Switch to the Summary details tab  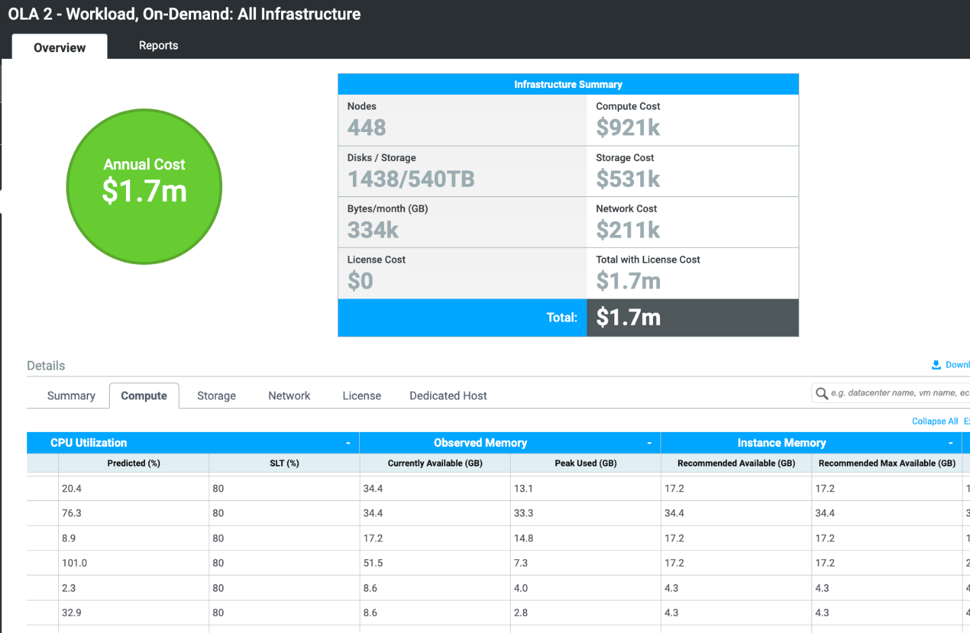(70, 395)
